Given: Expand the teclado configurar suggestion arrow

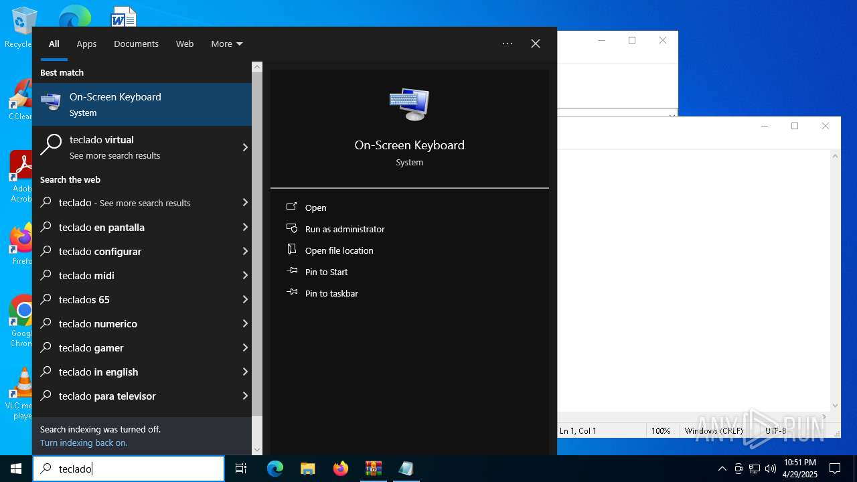Looking at the screenshot, I should click(245, 251).
